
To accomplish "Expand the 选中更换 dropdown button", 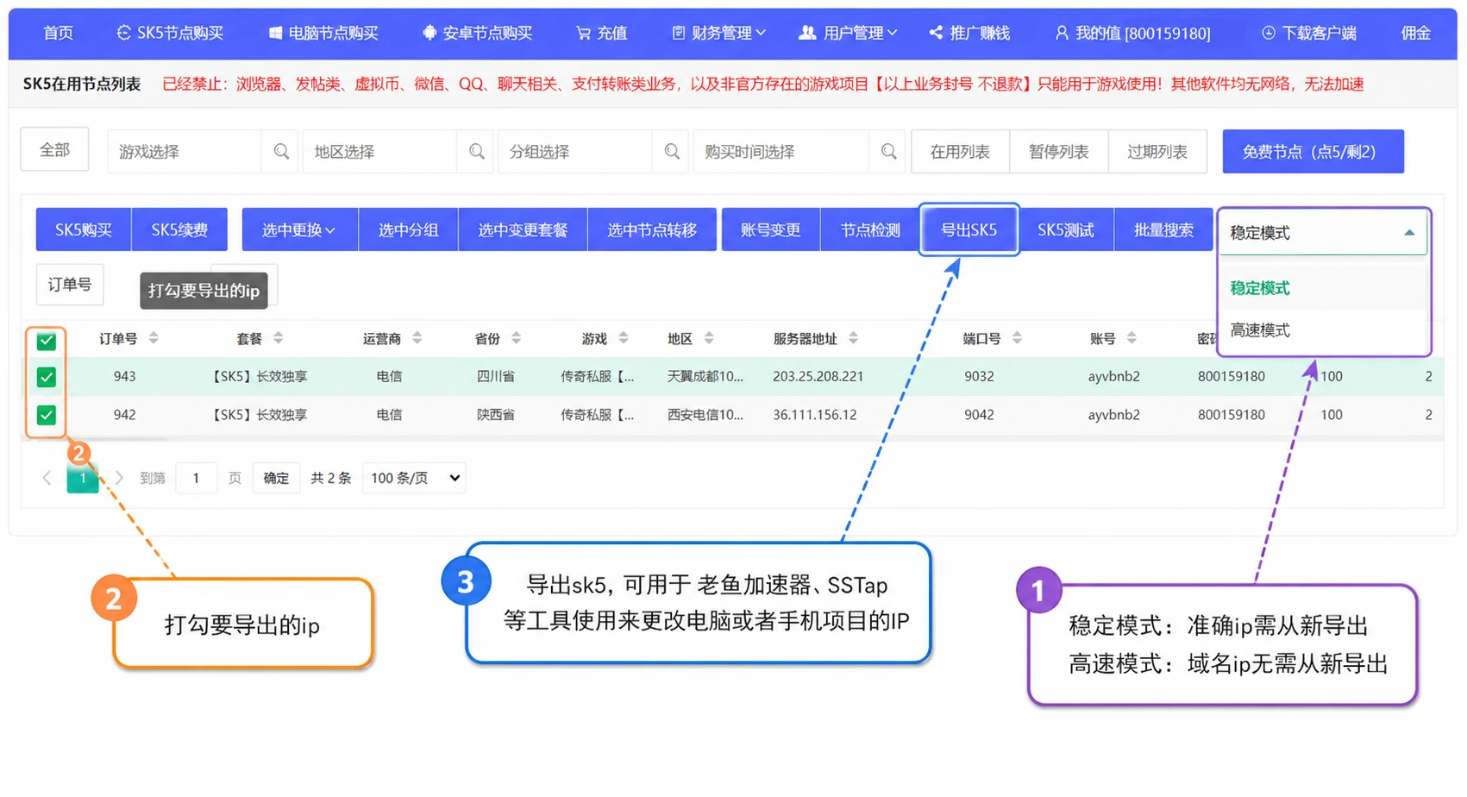I will point(299,230).
